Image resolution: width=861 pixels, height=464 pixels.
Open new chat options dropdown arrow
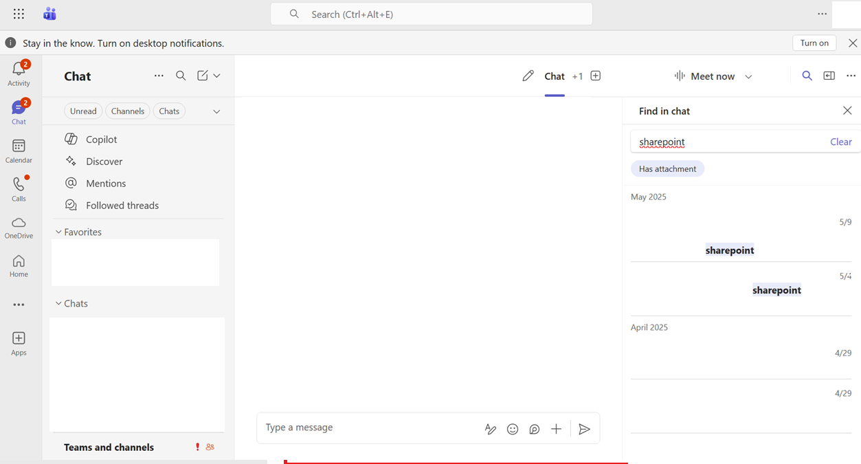[216, 76]
